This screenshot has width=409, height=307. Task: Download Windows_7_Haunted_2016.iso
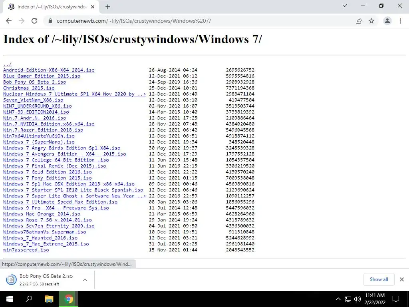(40, 238)
